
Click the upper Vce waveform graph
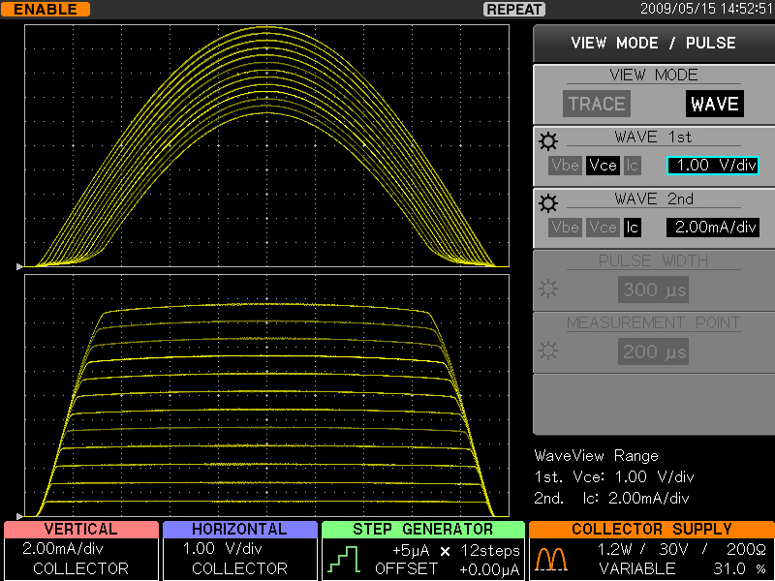pyautogui.click(x=267, y=146)
